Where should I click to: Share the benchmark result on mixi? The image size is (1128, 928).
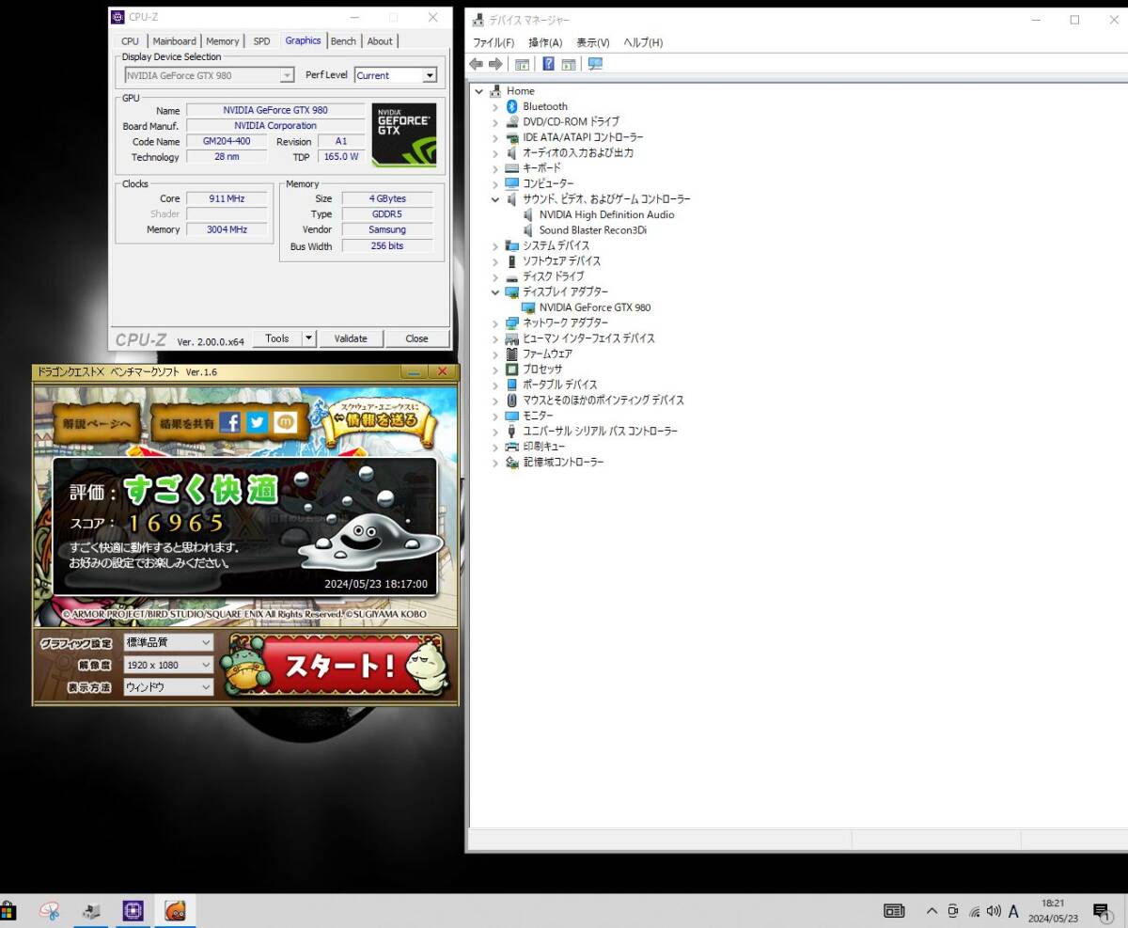286,423
